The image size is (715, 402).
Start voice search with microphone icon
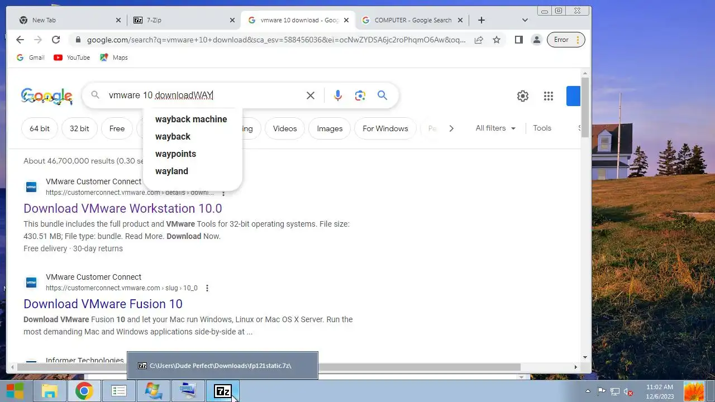[337, 95]
